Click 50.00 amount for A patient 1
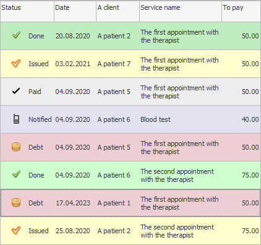 click(250, 203)
